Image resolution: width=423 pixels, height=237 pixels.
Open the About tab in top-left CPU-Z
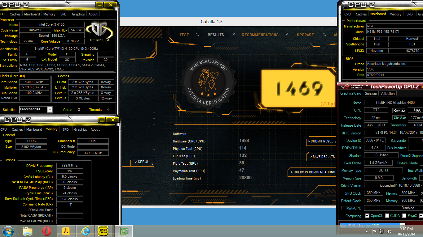(x=93, y=14)
